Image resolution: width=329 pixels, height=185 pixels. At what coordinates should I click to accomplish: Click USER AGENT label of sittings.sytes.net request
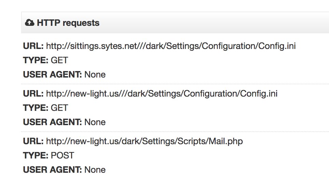[53, 74]
